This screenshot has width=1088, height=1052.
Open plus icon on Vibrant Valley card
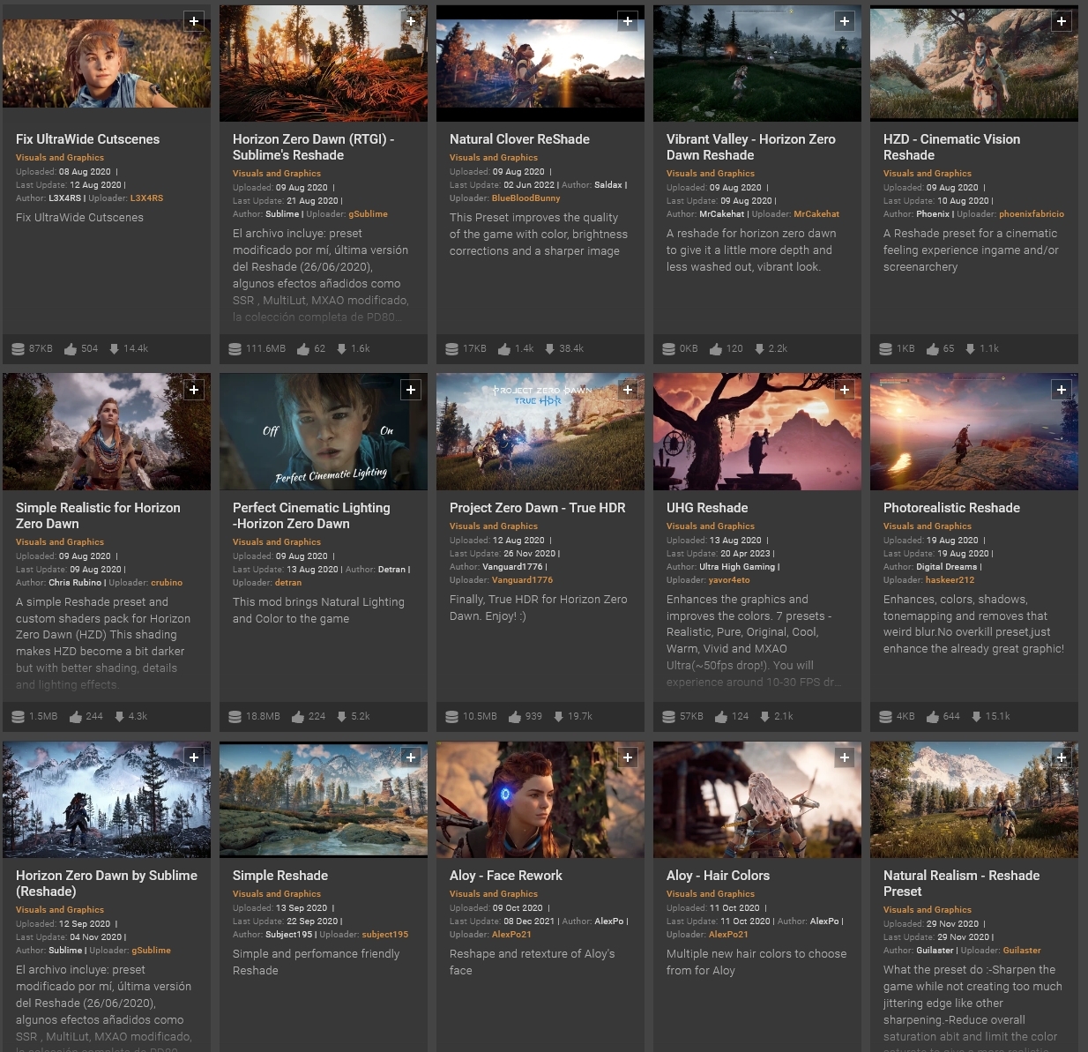pos(845,21)
